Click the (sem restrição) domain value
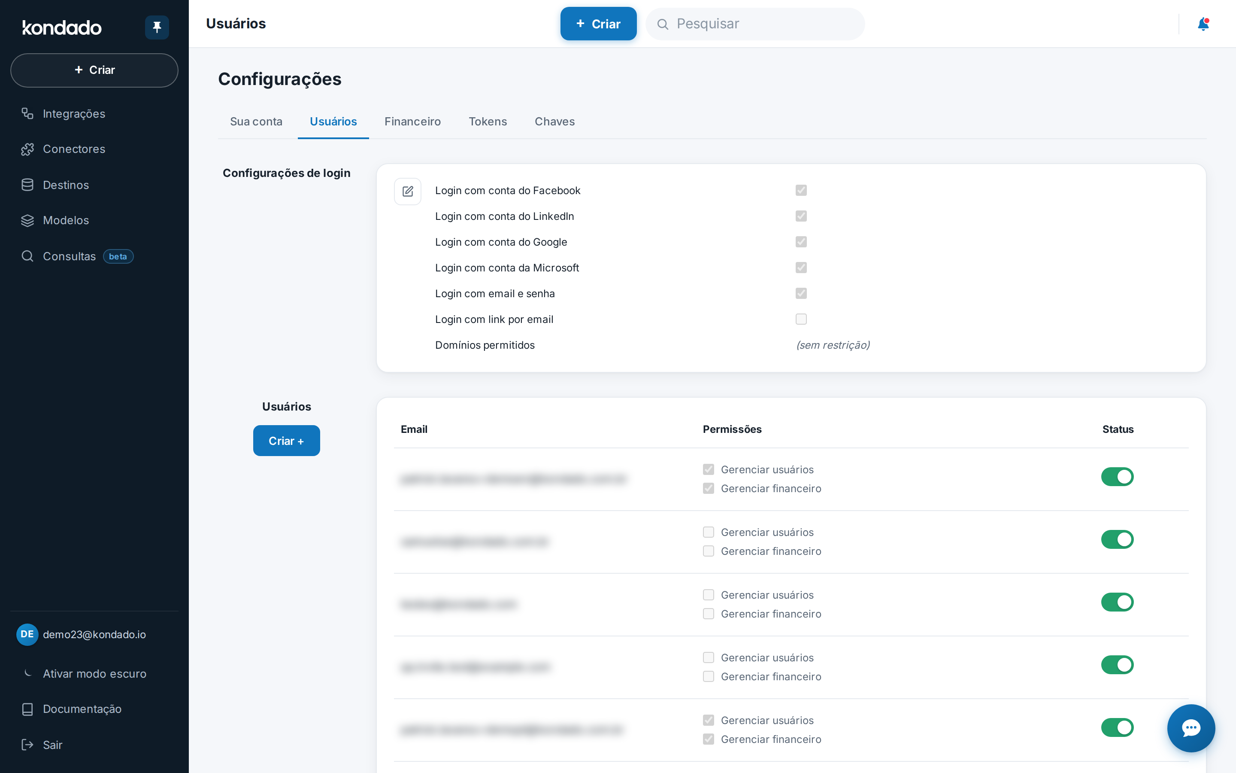 (833, 345)
